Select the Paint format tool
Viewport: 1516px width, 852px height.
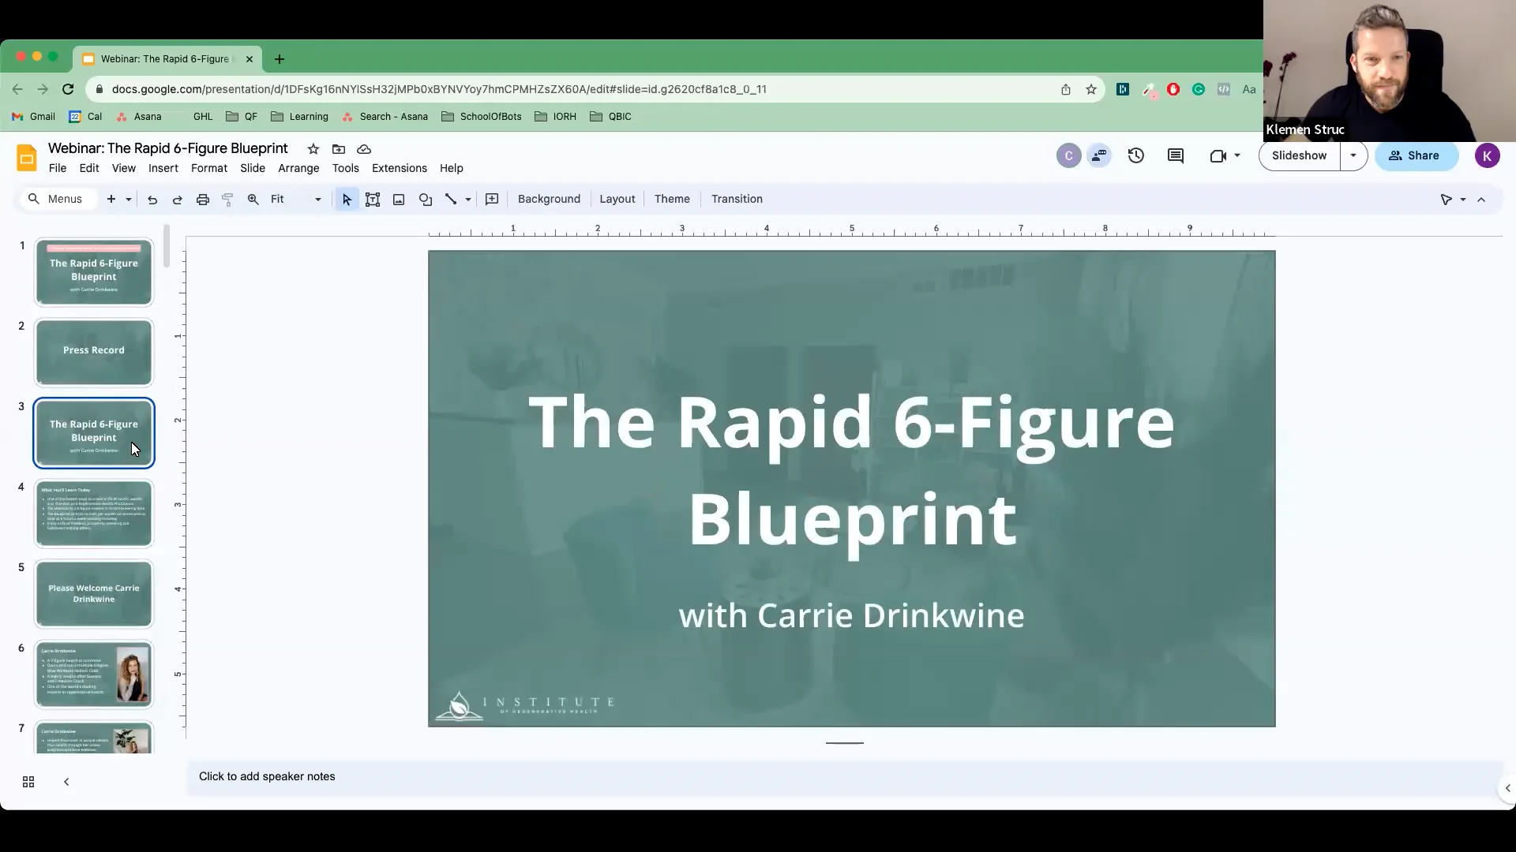click(228, 199)
